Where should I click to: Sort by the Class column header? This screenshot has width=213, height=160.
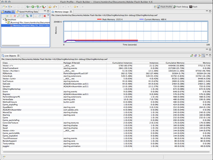(x=33, y=63)
